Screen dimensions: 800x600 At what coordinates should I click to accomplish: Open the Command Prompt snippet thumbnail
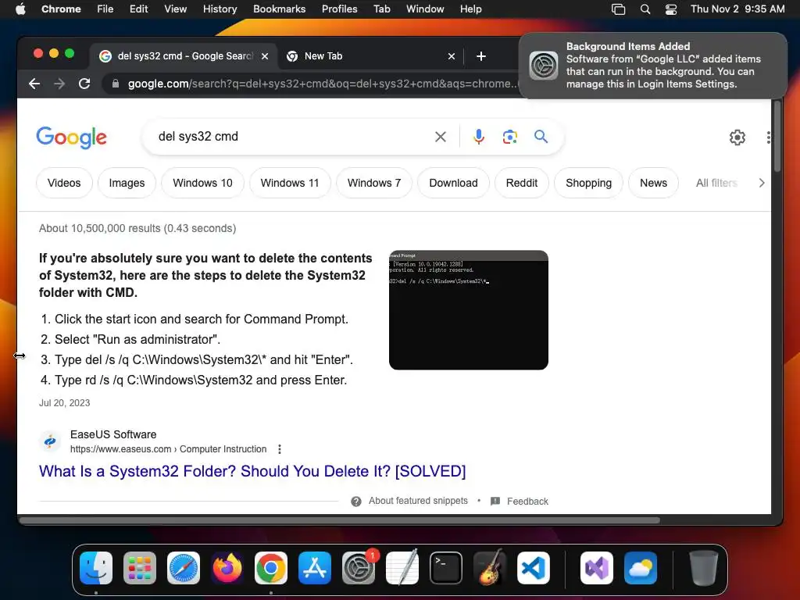[469, 310]
